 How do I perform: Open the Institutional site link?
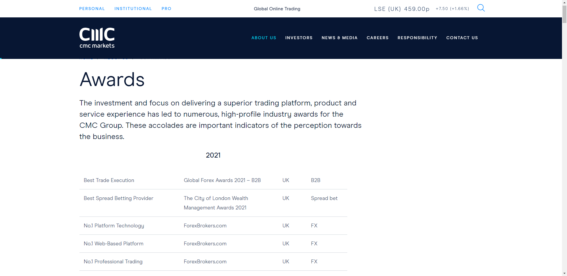(133, 9)
